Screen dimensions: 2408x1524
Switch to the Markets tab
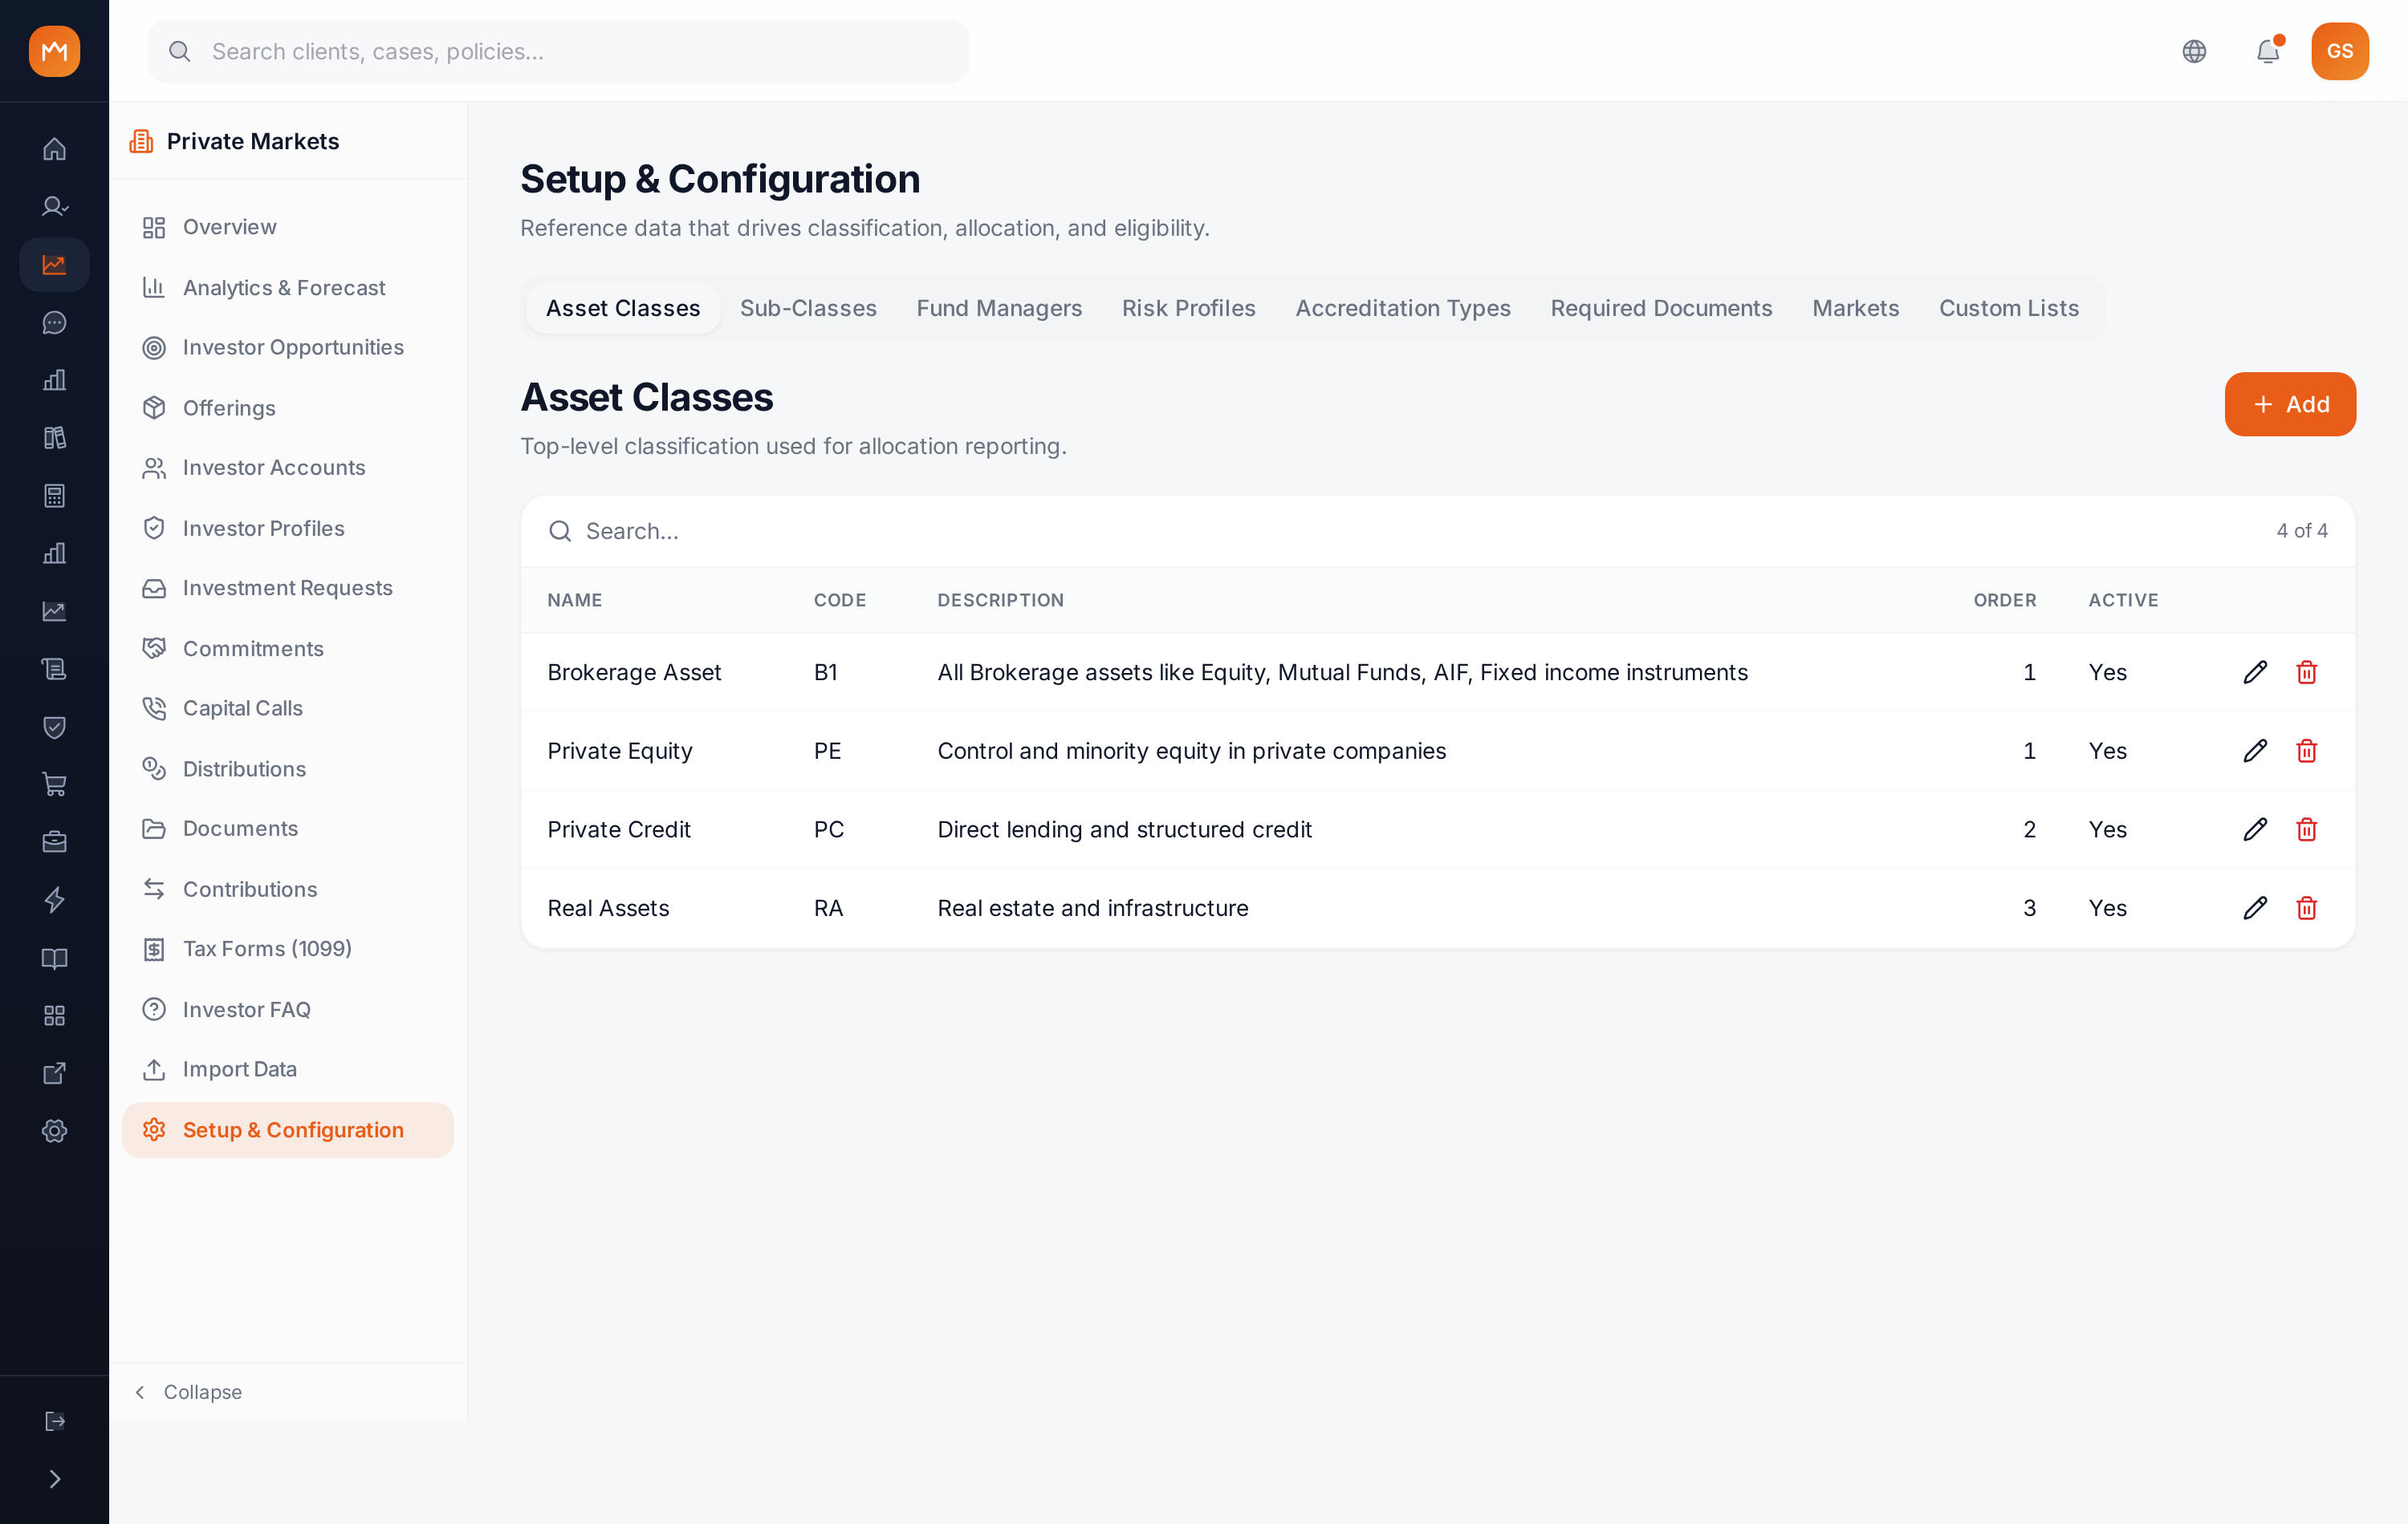[x=1855, y=309]
